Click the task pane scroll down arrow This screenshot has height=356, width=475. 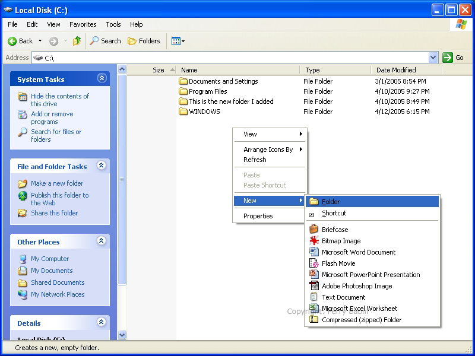[122, 335]
